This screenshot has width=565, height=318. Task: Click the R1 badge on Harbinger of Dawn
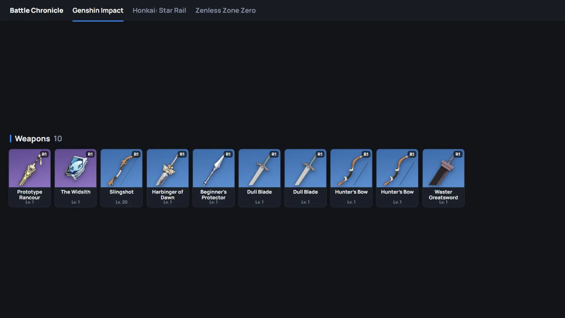click(182, 154)
